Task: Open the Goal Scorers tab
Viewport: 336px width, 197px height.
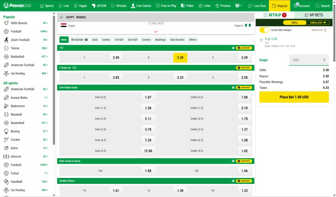Action: pos(177,40)
